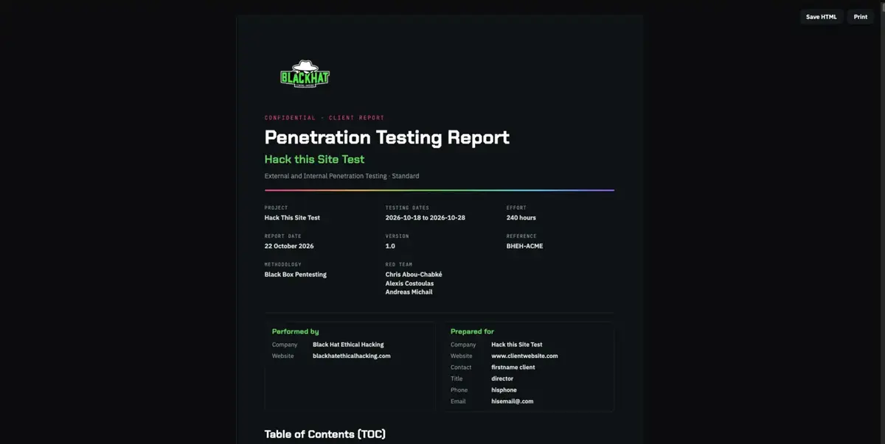This screenshot has width=885, height=444.
Task: Click the green Hack this Site Test subtitle
Action: coord(314,159)
